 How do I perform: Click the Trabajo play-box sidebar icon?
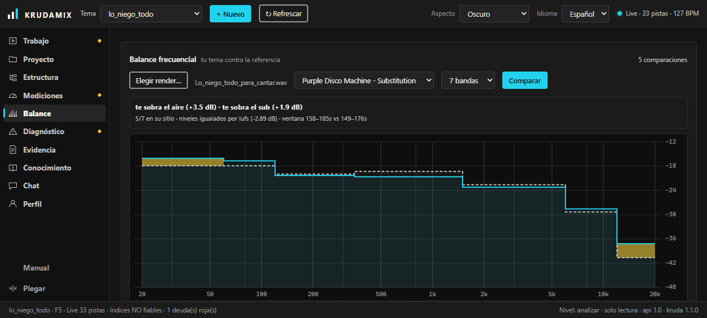[x=13, y=41]
